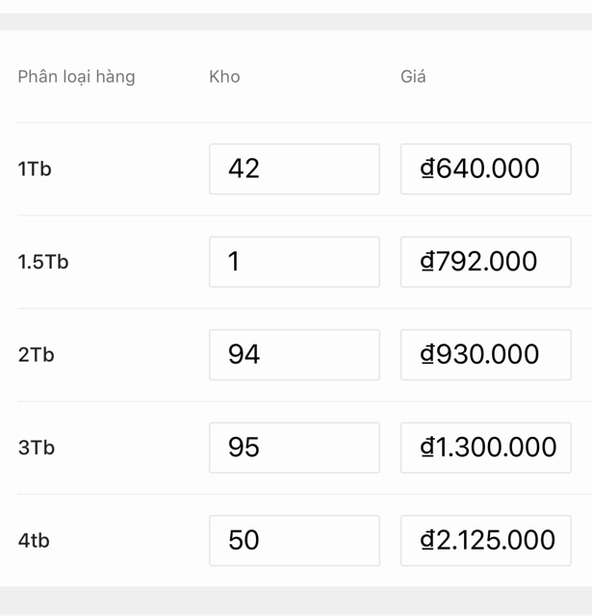
Task: Click the 2Tb variant label
Action: 37,355
